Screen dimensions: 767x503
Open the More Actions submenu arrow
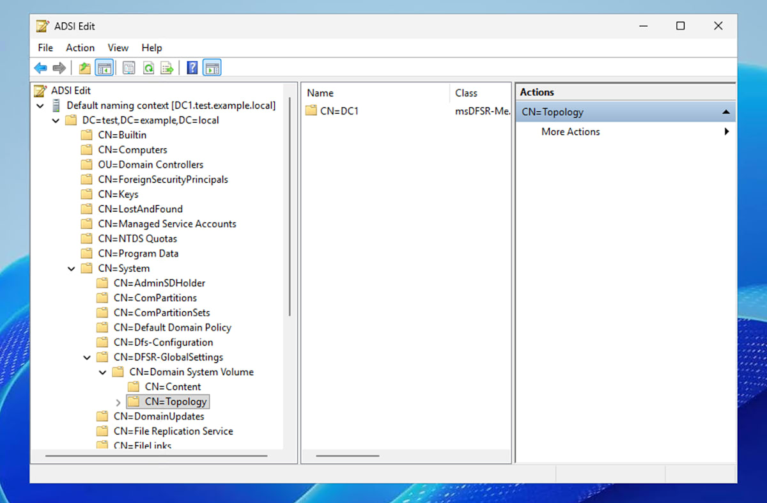(x=726, y=132)
